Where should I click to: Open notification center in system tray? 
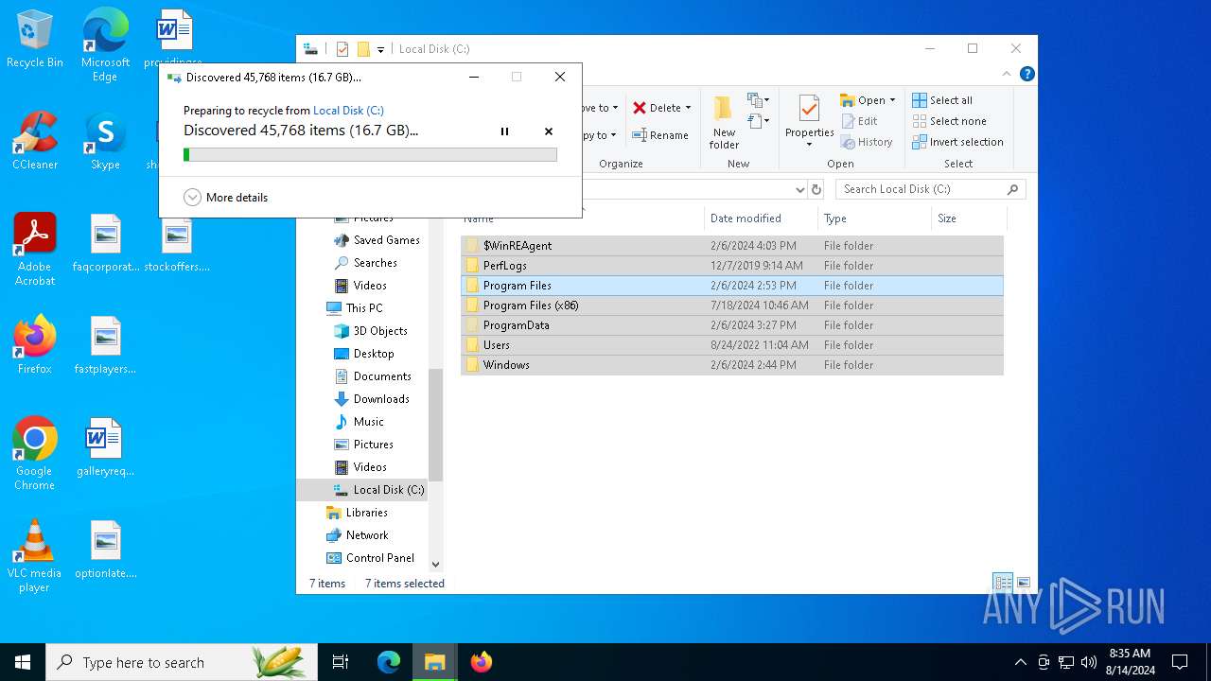[x=1180, y=662]
